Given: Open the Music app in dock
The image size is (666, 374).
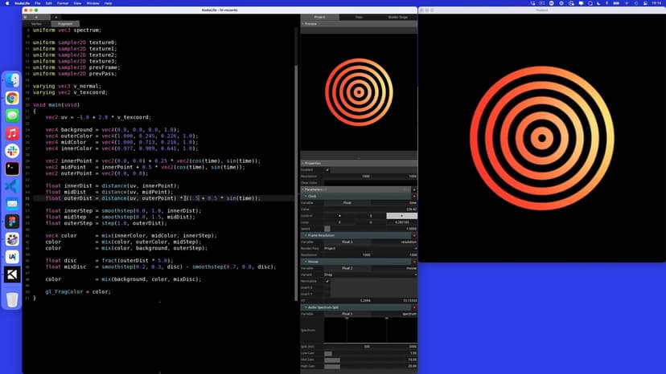Looking at the screenshot, I should 12,133.
